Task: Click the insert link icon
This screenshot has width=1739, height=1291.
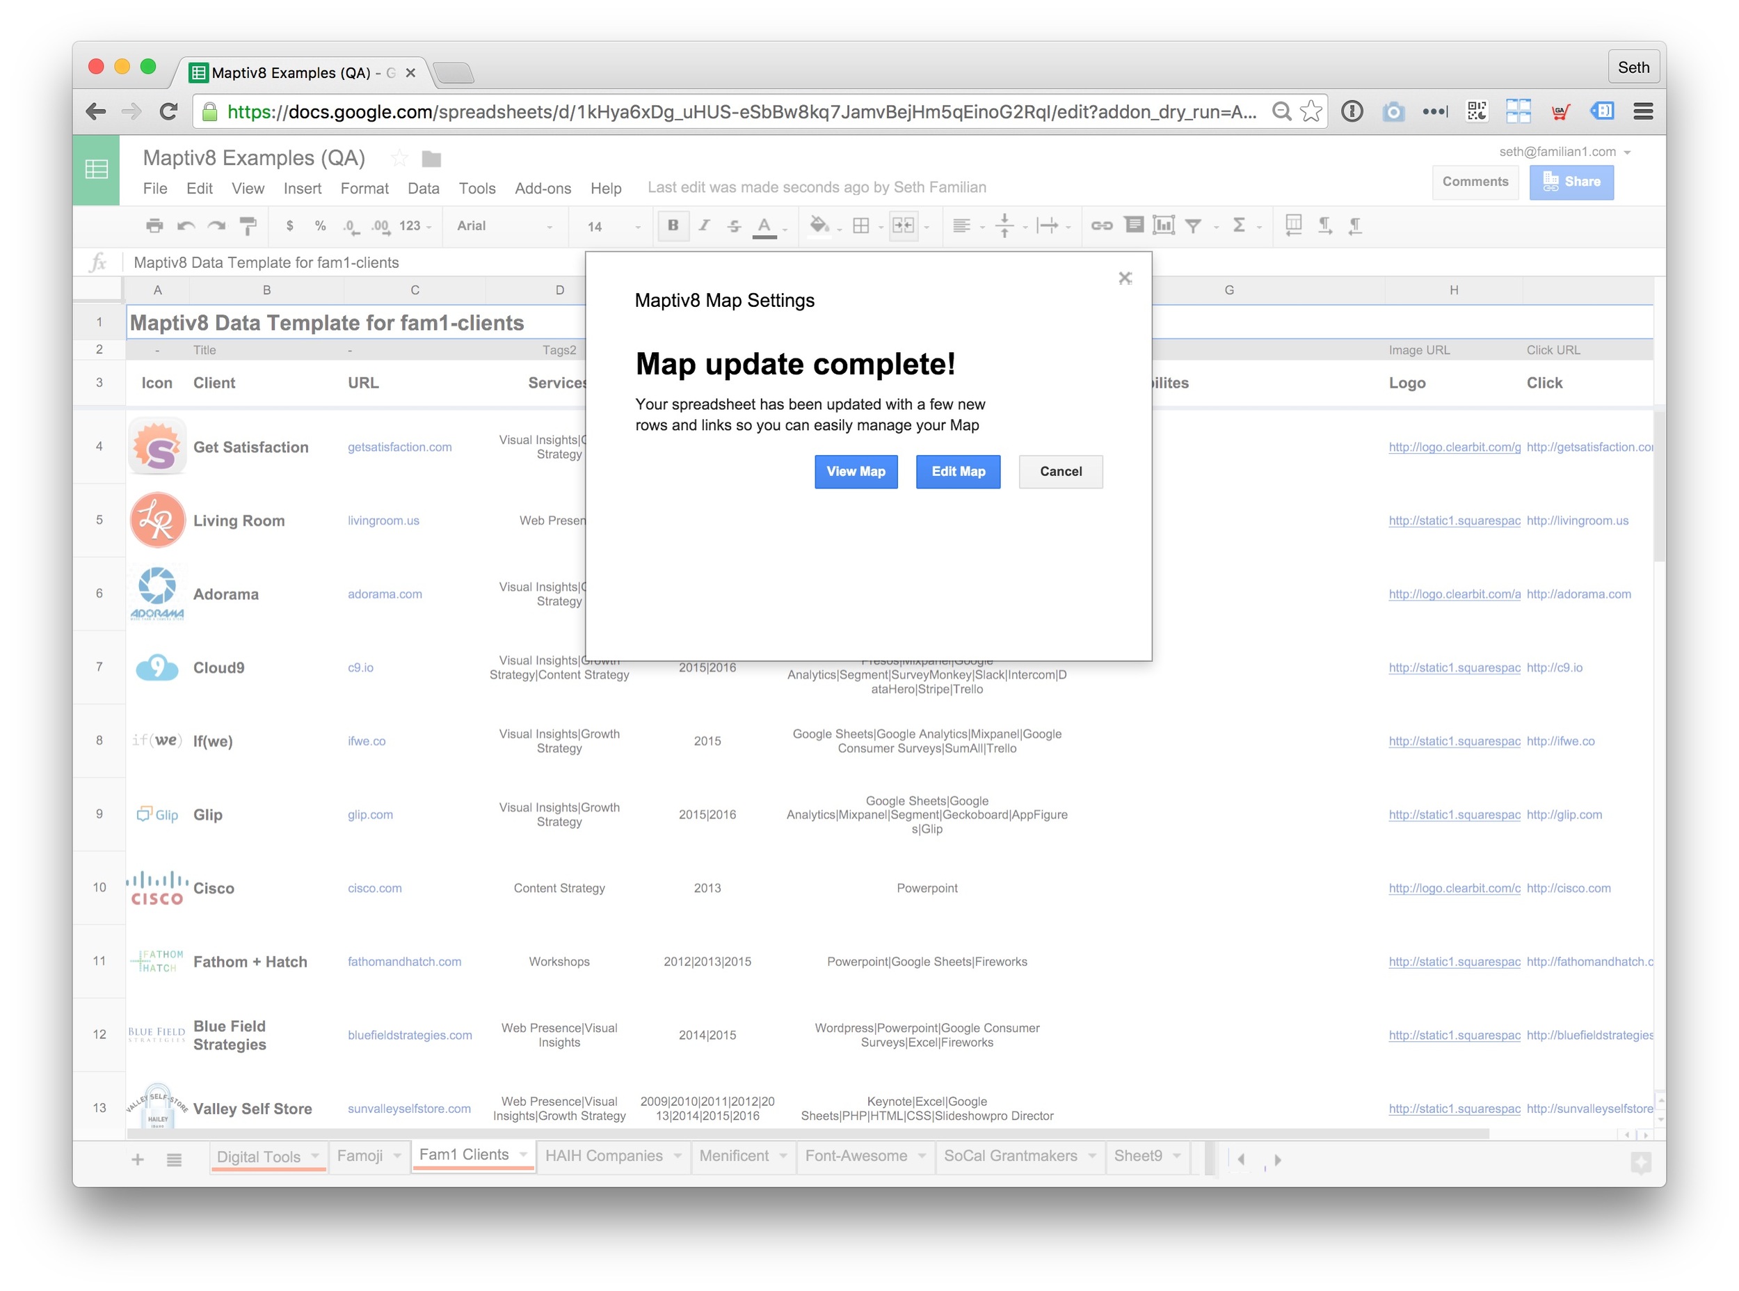Action: click(1102, 226)
